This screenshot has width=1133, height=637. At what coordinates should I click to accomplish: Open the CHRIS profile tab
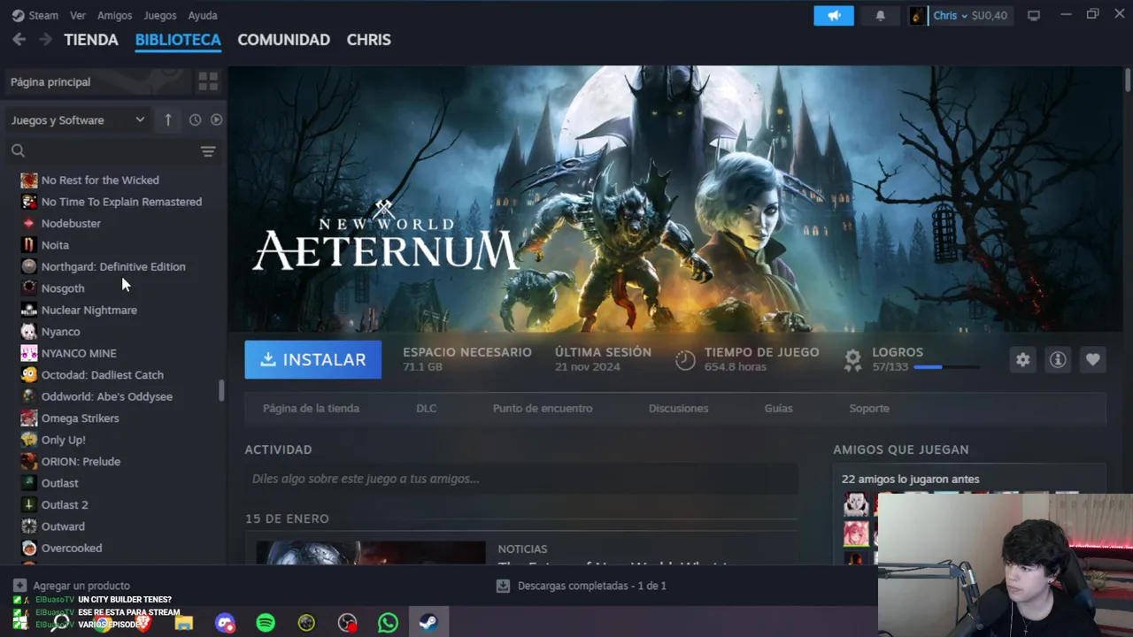coord(368,40)
